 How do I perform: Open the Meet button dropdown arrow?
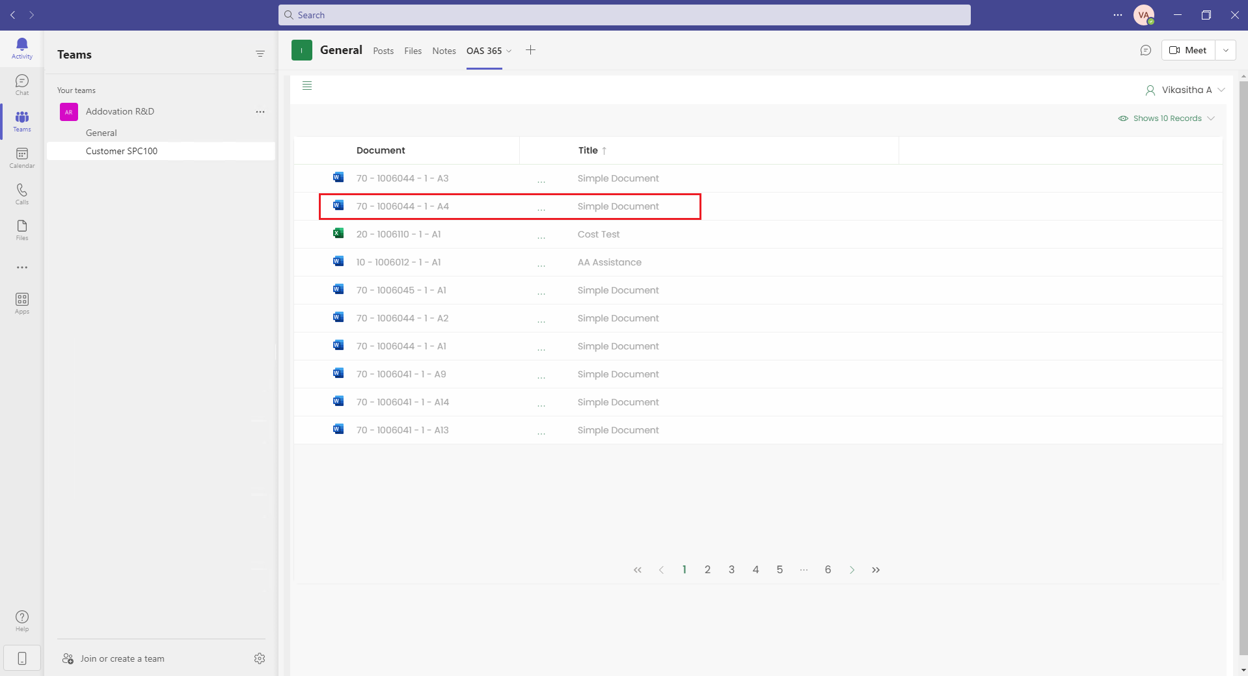click(x=1225, y=50)
